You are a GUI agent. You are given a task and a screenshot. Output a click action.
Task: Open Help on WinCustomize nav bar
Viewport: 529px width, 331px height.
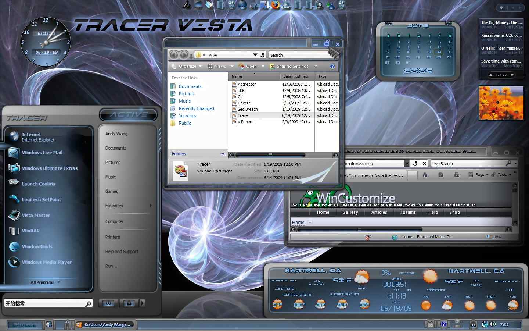click(433, 212)
